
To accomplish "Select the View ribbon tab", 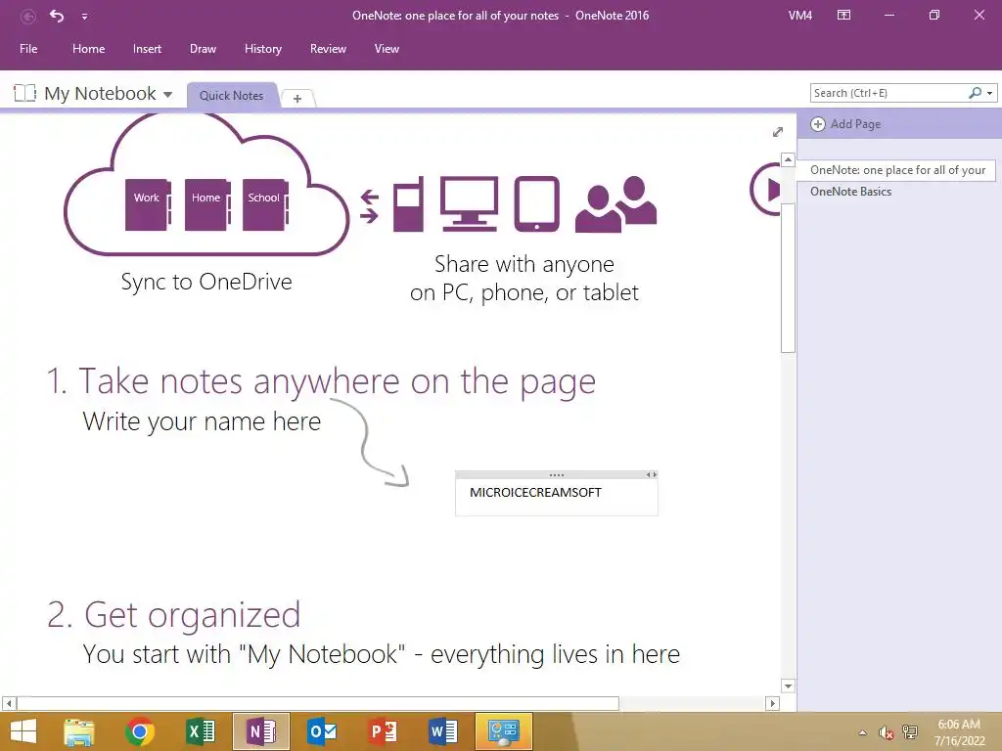I will click(387, 49).
